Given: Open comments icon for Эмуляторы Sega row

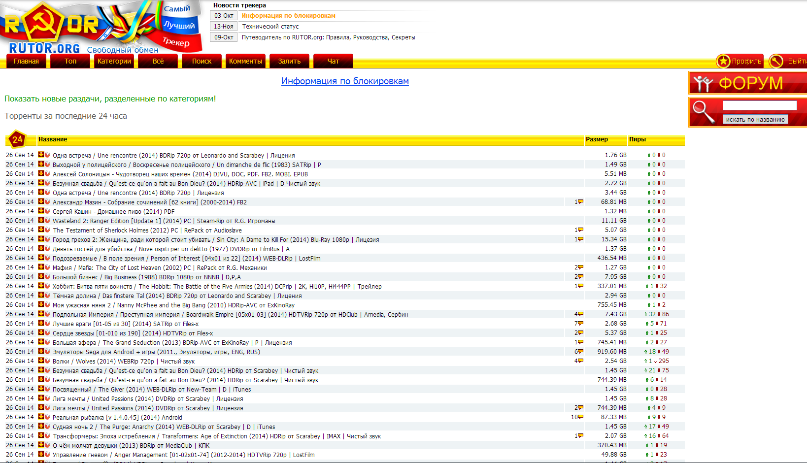Looking at the screenshot, I should 580,352.
